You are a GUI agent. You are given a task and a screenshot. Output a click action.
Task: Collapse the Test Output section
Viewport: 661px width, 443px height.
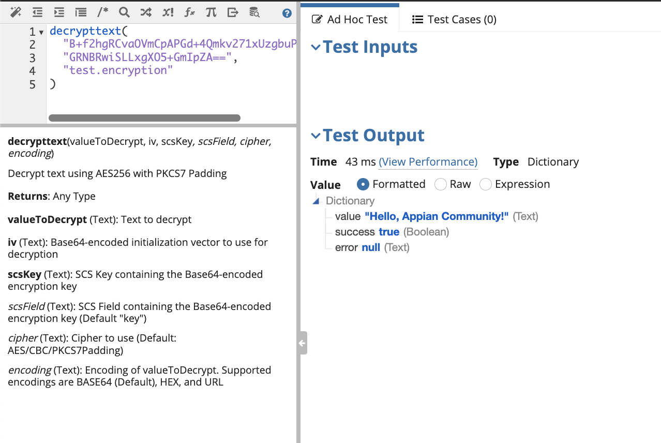tap(316, 136)
